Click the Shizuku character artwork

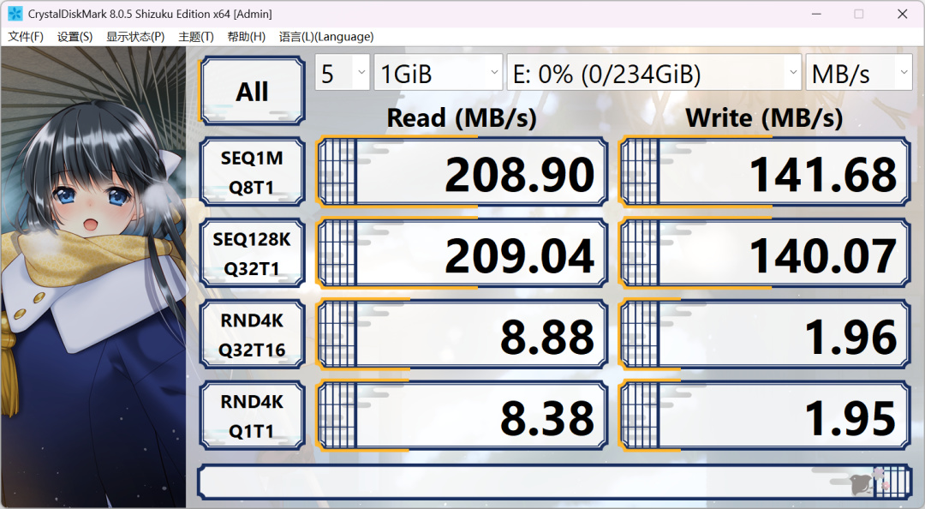(x=93, y=278)
